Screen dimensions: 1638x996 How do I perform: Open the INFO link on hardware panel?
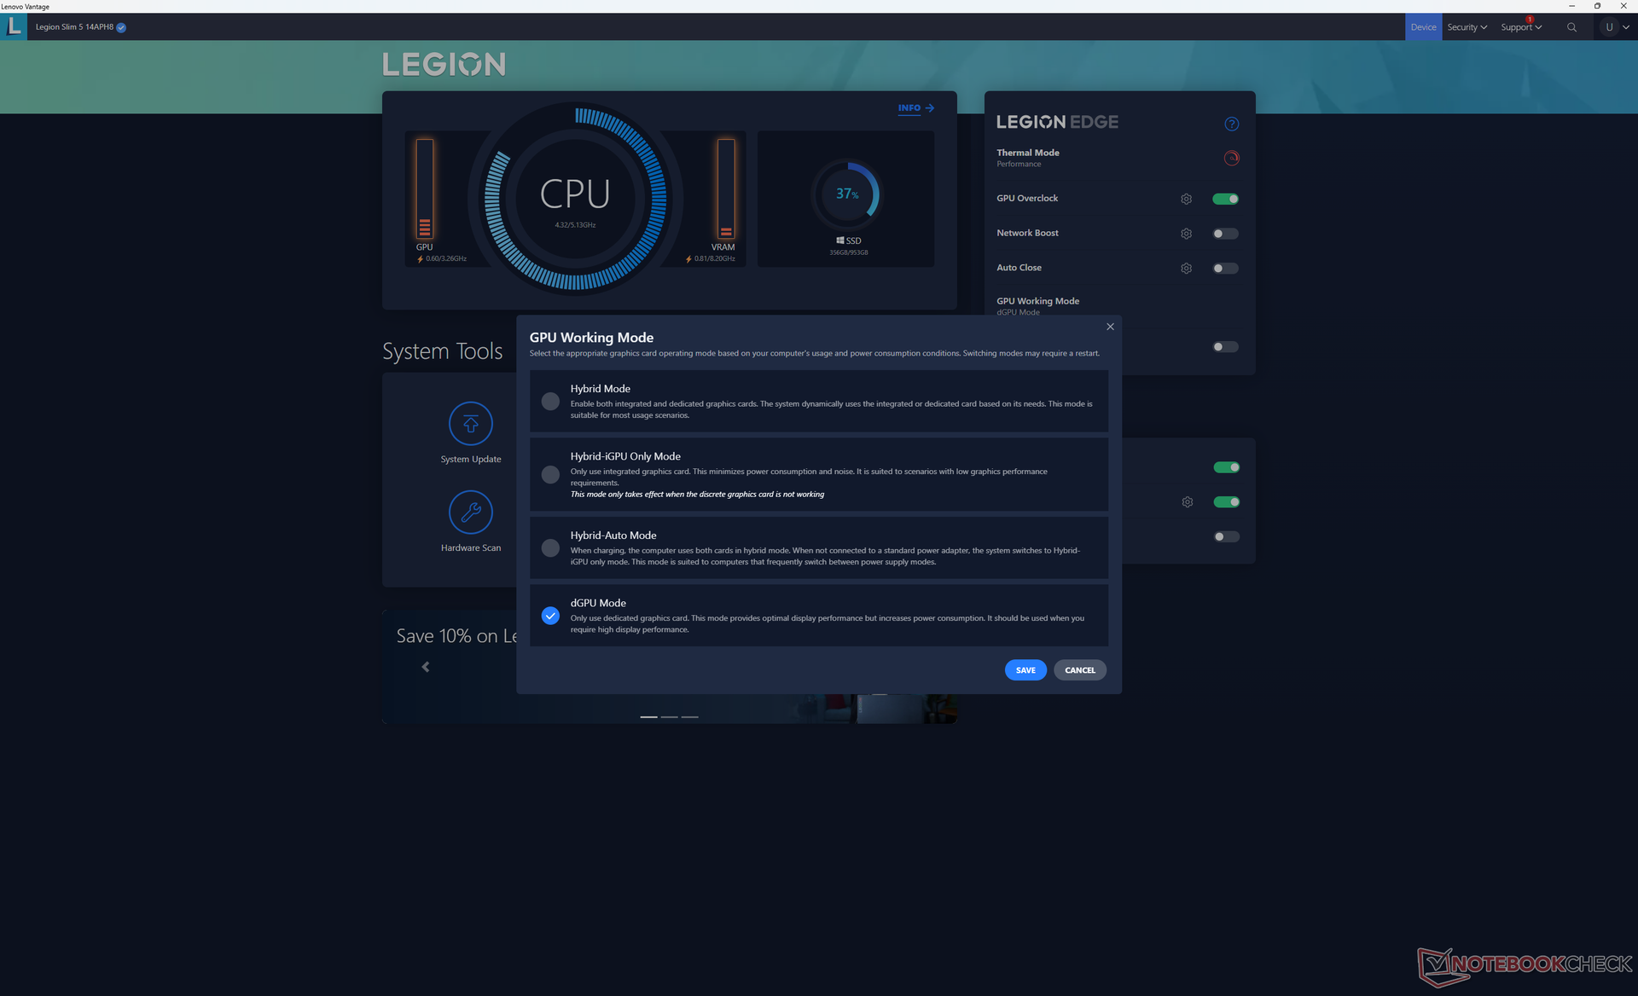tap(916, 108)
